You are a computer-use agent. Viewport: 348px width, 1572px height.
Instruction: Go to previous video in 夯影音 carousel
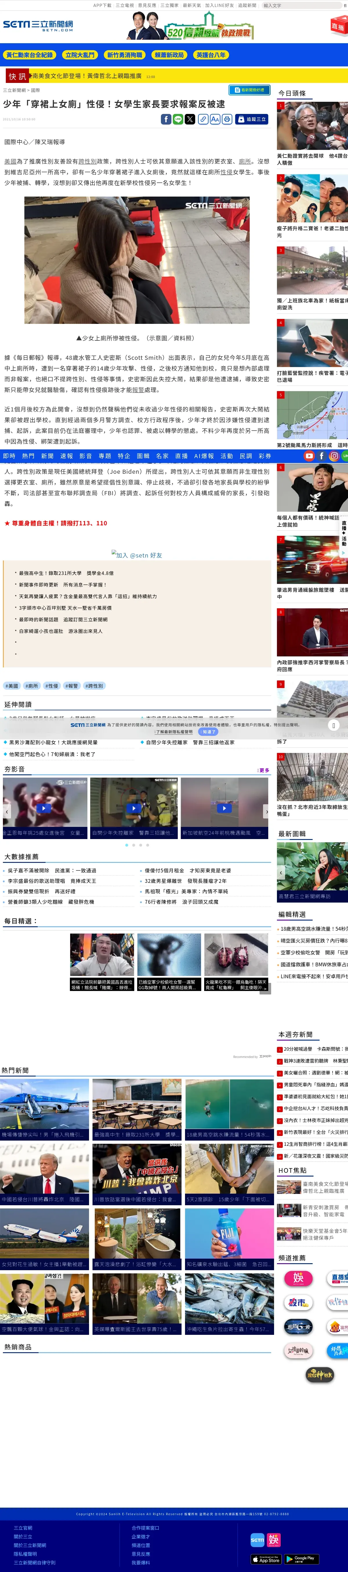point(7,812)
